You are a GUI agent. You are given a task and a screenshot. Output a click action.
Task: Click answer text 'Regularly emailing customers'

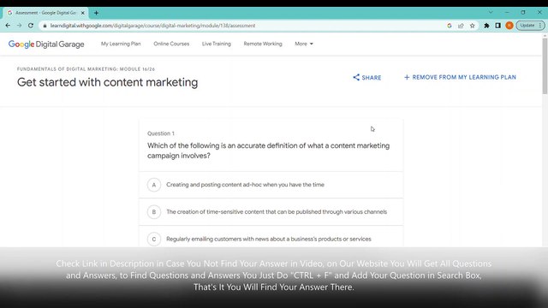(269, 239)
